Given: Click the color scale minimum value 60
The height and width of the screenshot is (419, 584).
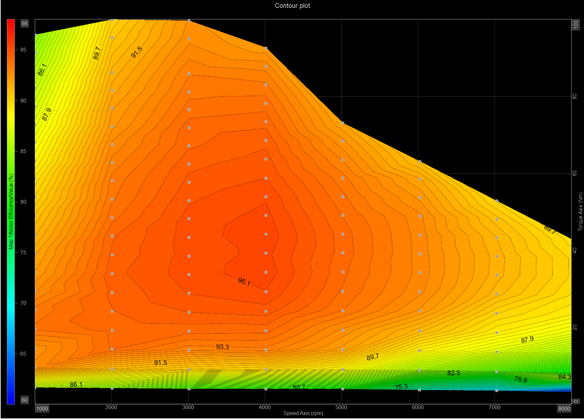Looking at the screenshot, I should pos(25,400).
